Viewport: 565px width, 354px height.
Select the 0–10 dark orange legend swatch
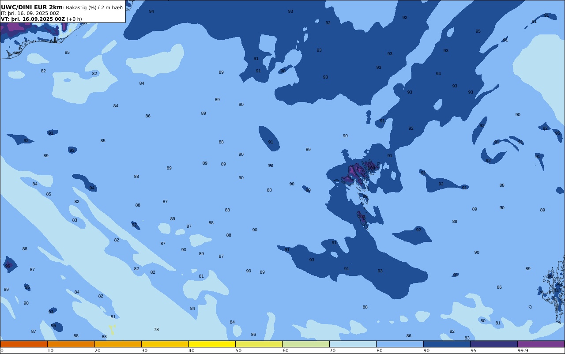[24, 344]
